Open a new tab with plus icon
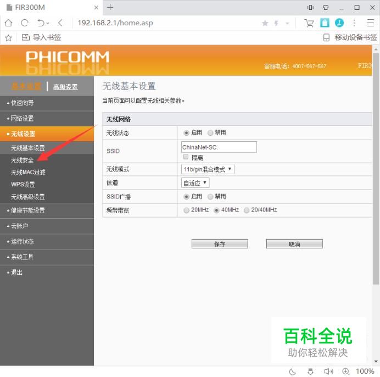 pyautogui.click(x=110, y=7)
